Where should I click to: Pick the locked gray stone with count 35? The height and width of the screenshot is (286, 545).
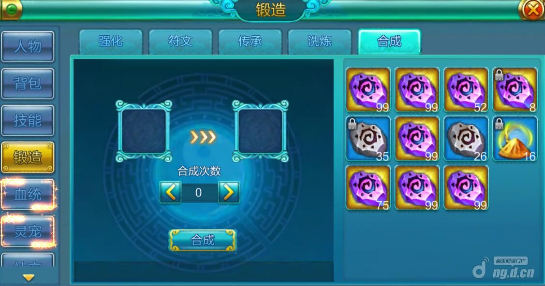tap(368, 139)
